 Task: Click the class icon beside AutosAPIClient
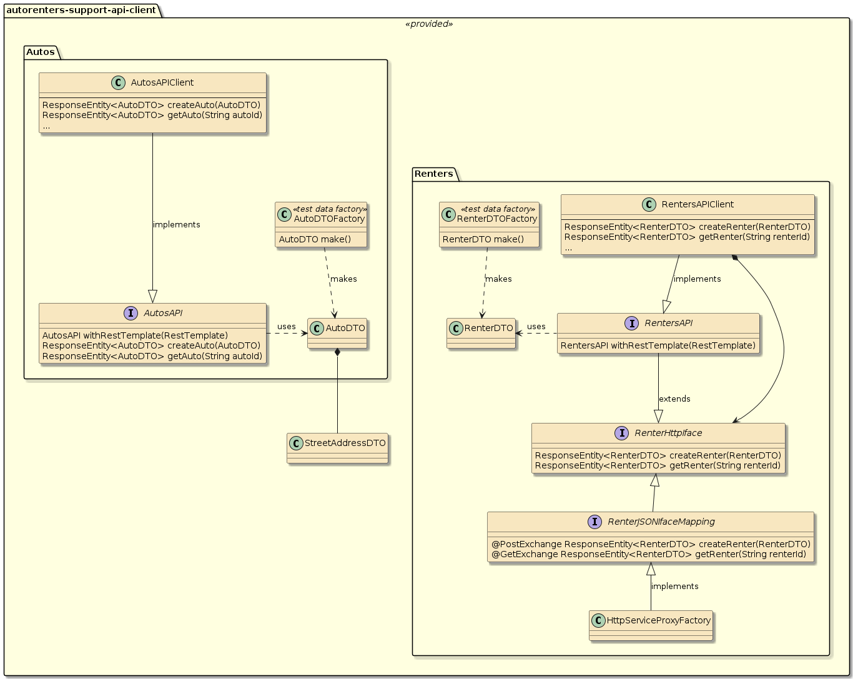click(119, 82)
